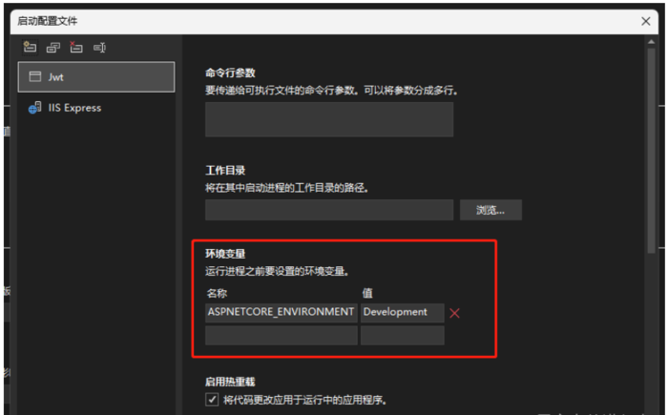Click the duplicate profile icon
668x415 pixels.
tap(53, 48)
